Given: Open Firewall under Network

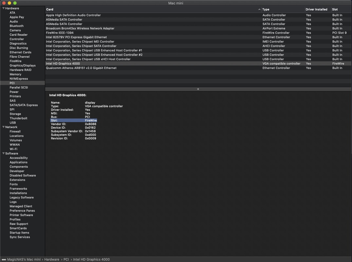Looking at the screenshot, I should 15,132.
